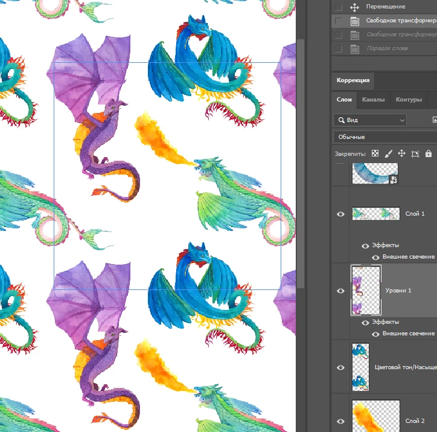Viewport: 437px width, 432px height.
Task: Toggle the checkbox beside 'Перемещение'
Action: [339, 7]
